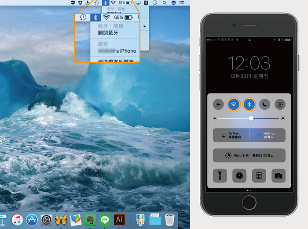Image resolution: width=308 pixels, height=229 pixels.
Task: Launch Evernote from the Dock
Action: tap(90, 220)
